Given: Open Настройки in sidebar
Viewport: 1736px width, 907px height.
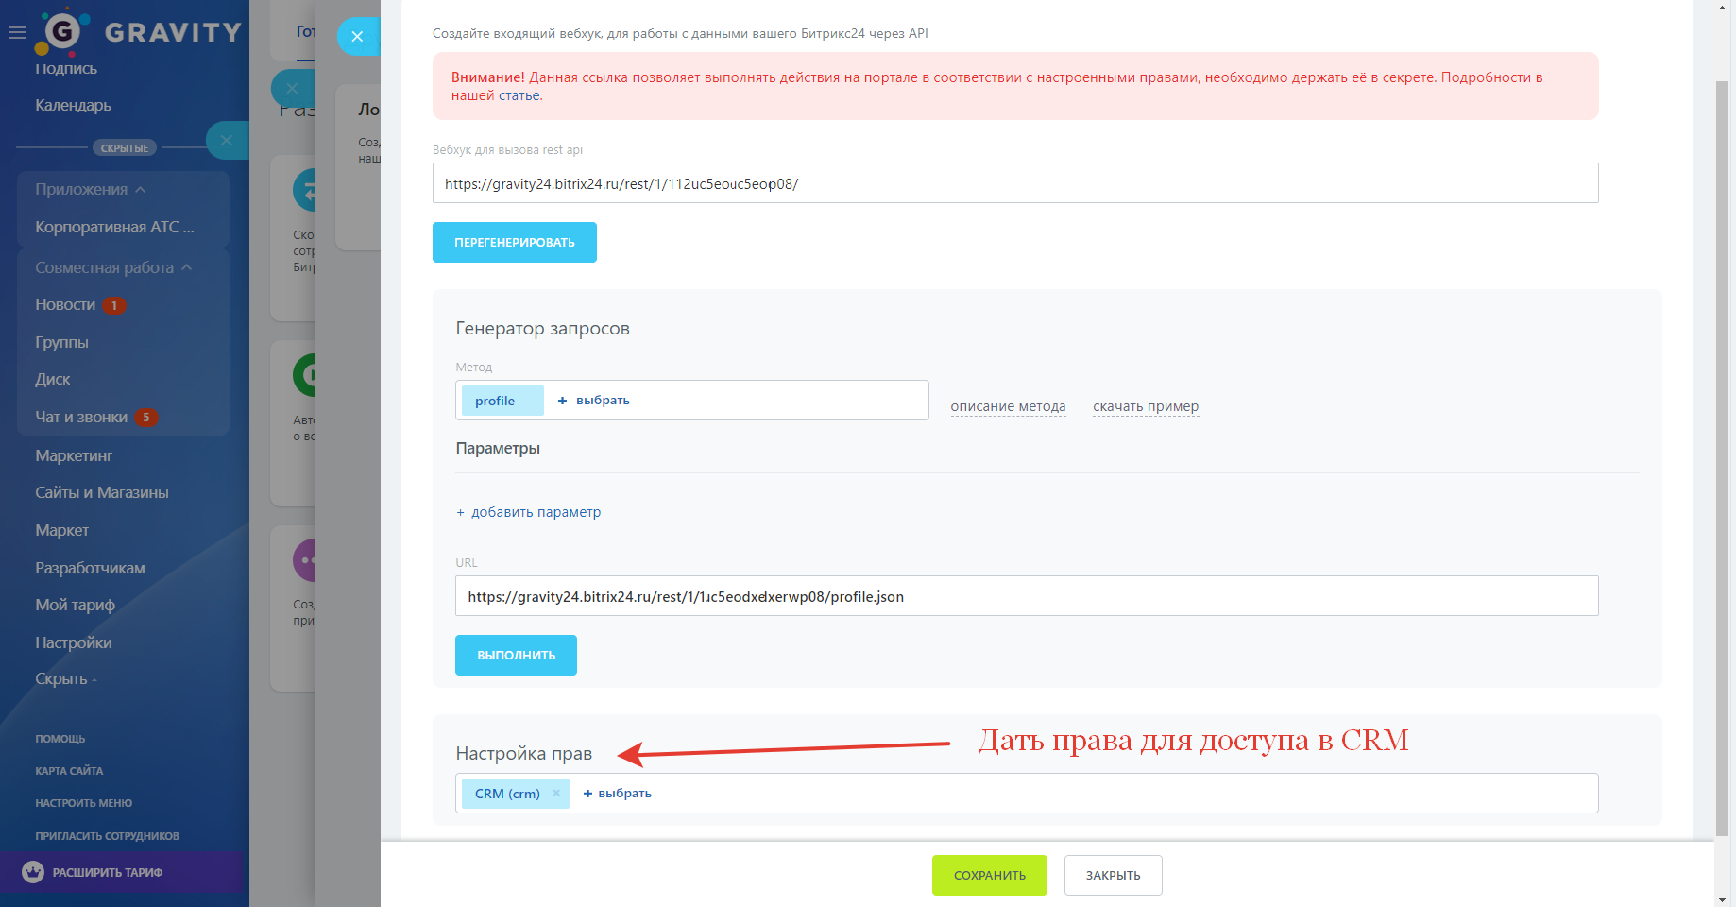Looking at the screenshot, I should [74, 642].
